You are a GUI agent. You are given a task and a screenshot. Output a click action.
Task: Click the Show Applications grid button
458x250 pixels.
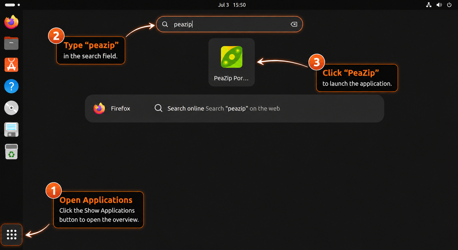coord(12,235)
